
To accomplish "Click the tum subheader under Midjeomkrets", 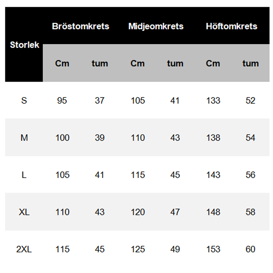I will [x=175, y=63].
